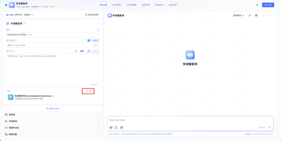
Task: Switch to the 应用发布 tab
Action: [x=159, y=5]
